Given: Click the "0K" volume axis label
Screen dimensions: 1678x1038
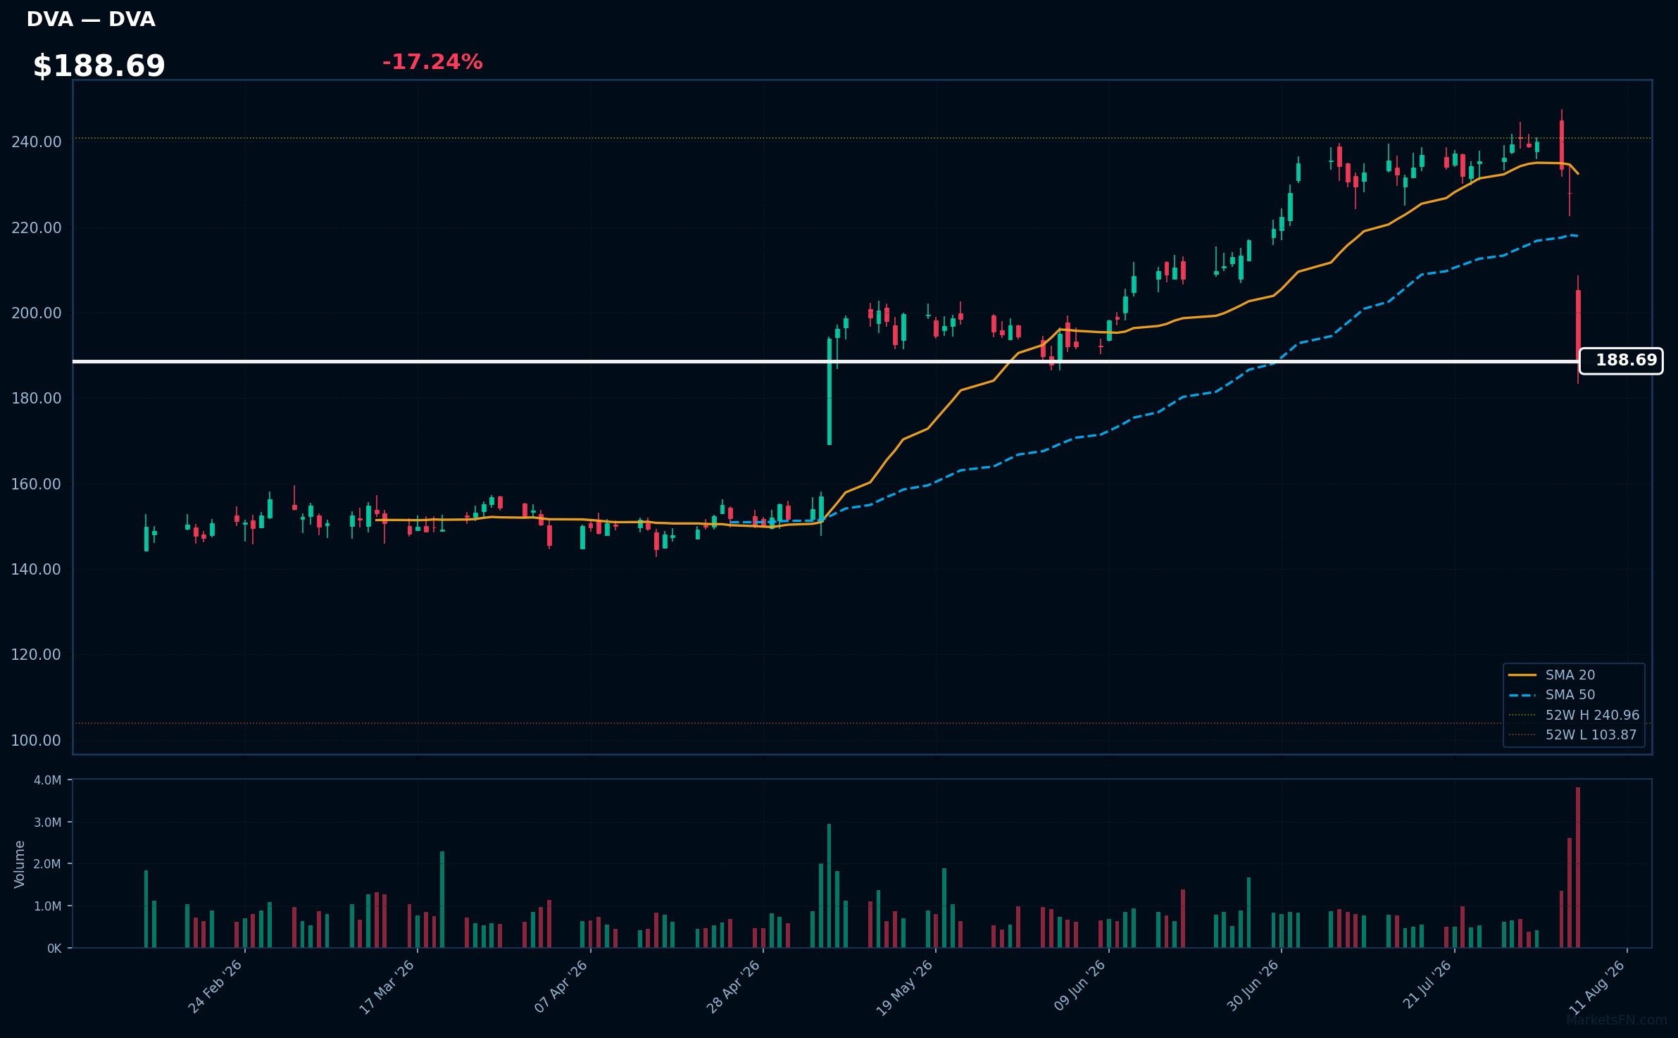Looking at the screenshot, I should point(54,949).
